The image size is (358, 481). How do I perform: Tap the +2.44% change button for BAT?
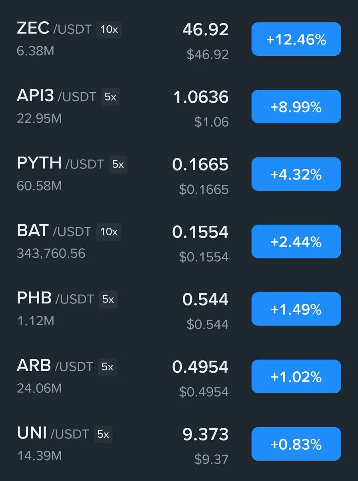pyautogui.click(x=296, y=241)
